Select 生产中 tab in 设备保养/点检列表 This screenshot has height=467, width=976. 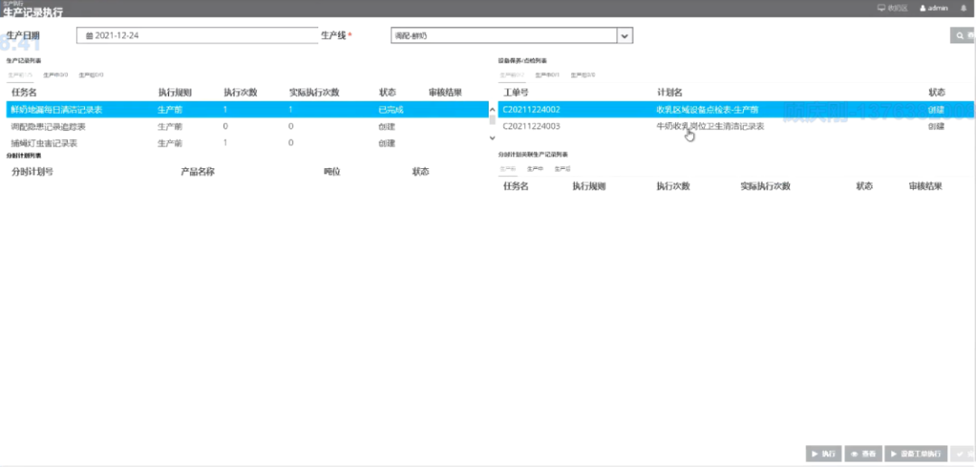coord(547,75)
